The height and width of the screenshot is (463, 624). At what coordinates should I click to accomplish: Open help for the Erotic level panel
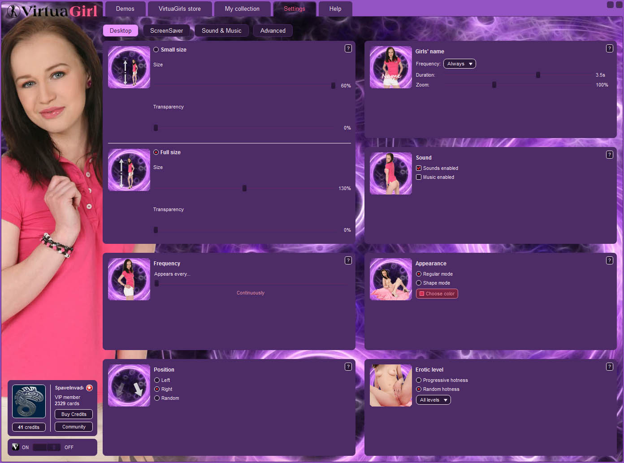coord(609,367)
